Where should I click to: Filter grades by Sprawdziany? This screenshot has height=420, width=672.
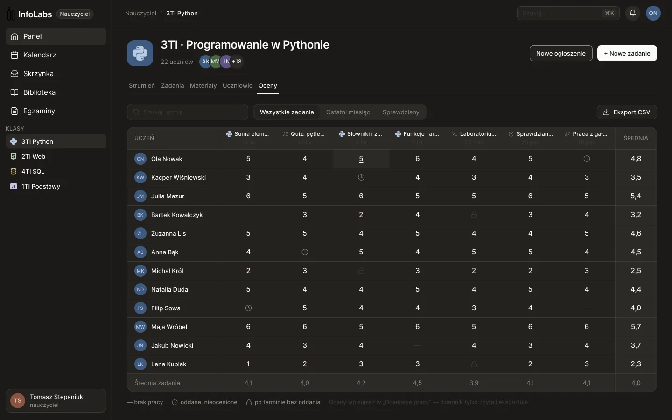click(x=401, y=112)
